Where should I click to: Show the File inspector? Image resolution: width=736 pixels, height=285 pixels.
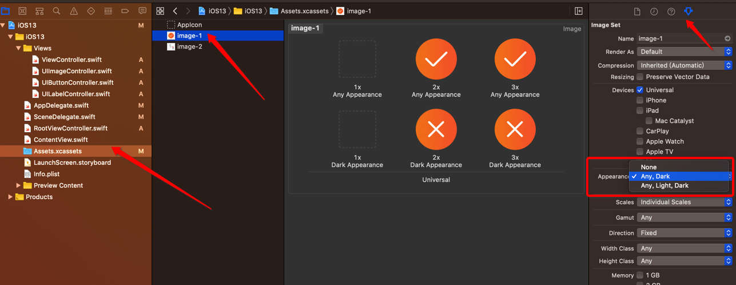pyautogui.click(x=637, y=11)
